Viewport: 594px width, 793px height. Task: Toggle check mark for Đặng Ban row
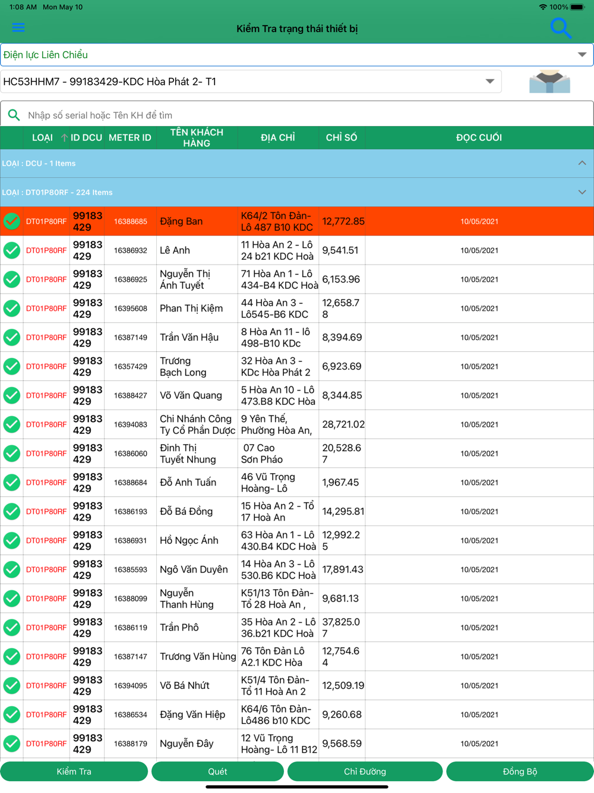[12, 221]
